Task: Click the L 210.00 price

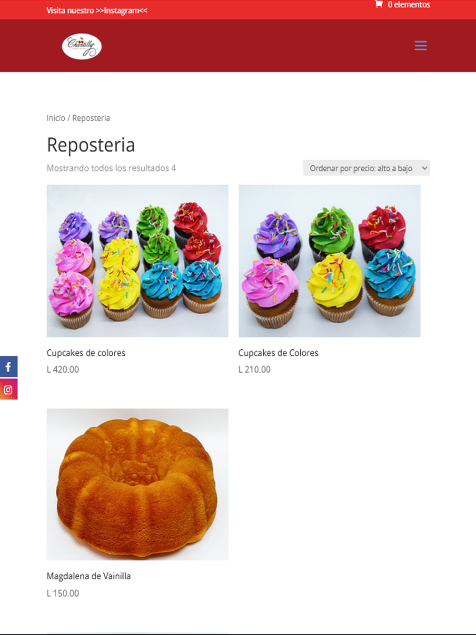Action: (255, 369)
